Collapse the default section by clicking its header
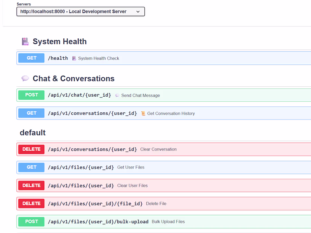311x233 pixels. coord(33,132)
